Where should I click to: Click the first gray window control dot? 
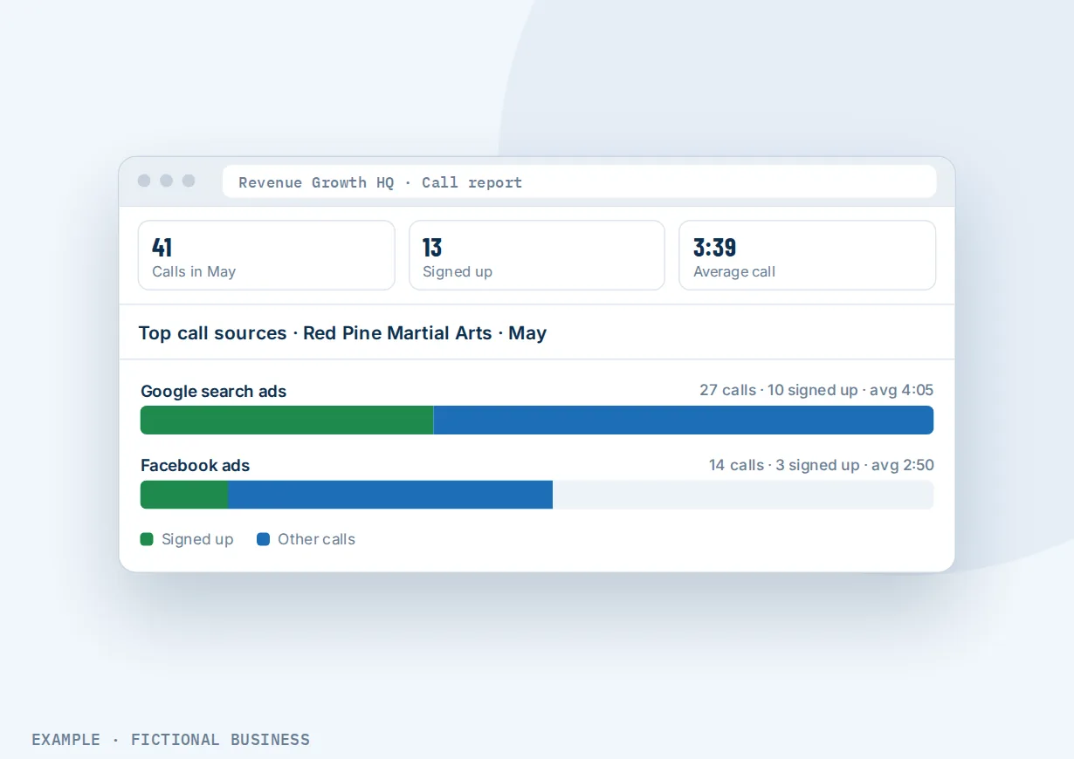coord(144,181)
